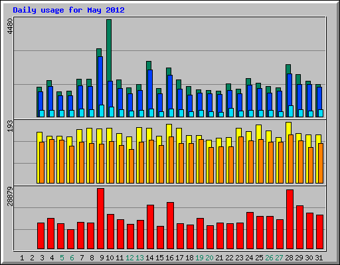Select day label 31

[x=319, y=258]
